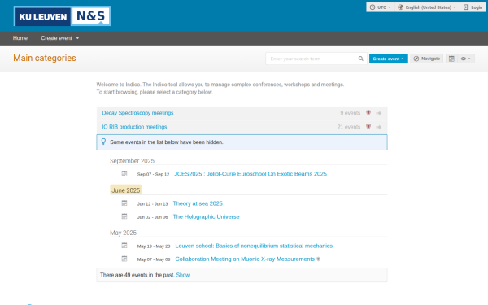The width and height of the screenshot is (488, 305).
Task: Open The Holographic Universe event
Action: [x=206, y=216]
